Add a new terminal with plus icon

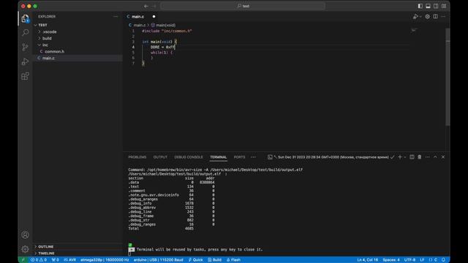tap(400, 157)
